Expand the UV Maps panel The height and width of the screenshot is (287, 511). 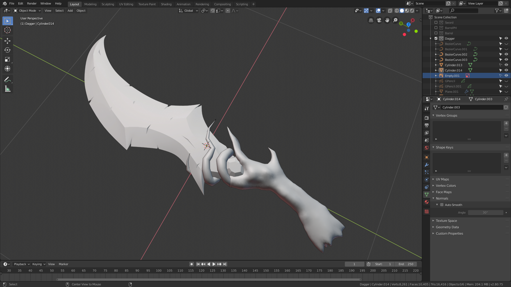tap(442, 179)
